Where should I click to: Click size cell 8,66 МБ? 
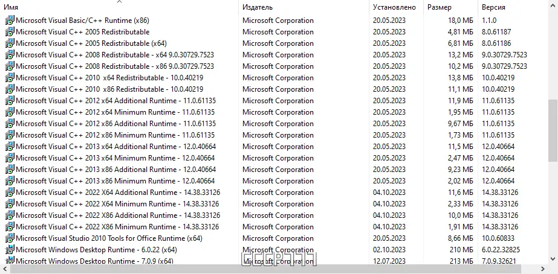pyautogui.click(x=461, y=238)
